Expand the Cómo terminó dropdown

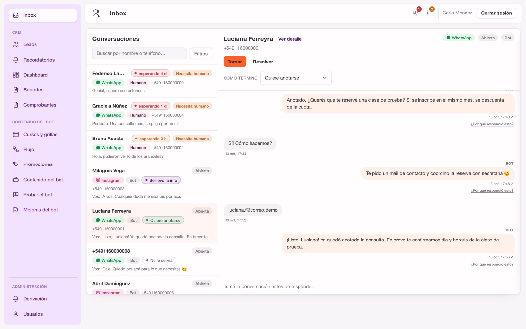click(296, 78)
